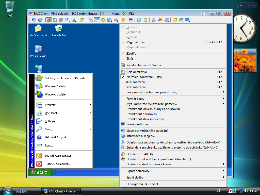Image resolution: width=260 pixels, height=195 pixels.
Task: Click last blue window toolbar icon
Action: 188,20
